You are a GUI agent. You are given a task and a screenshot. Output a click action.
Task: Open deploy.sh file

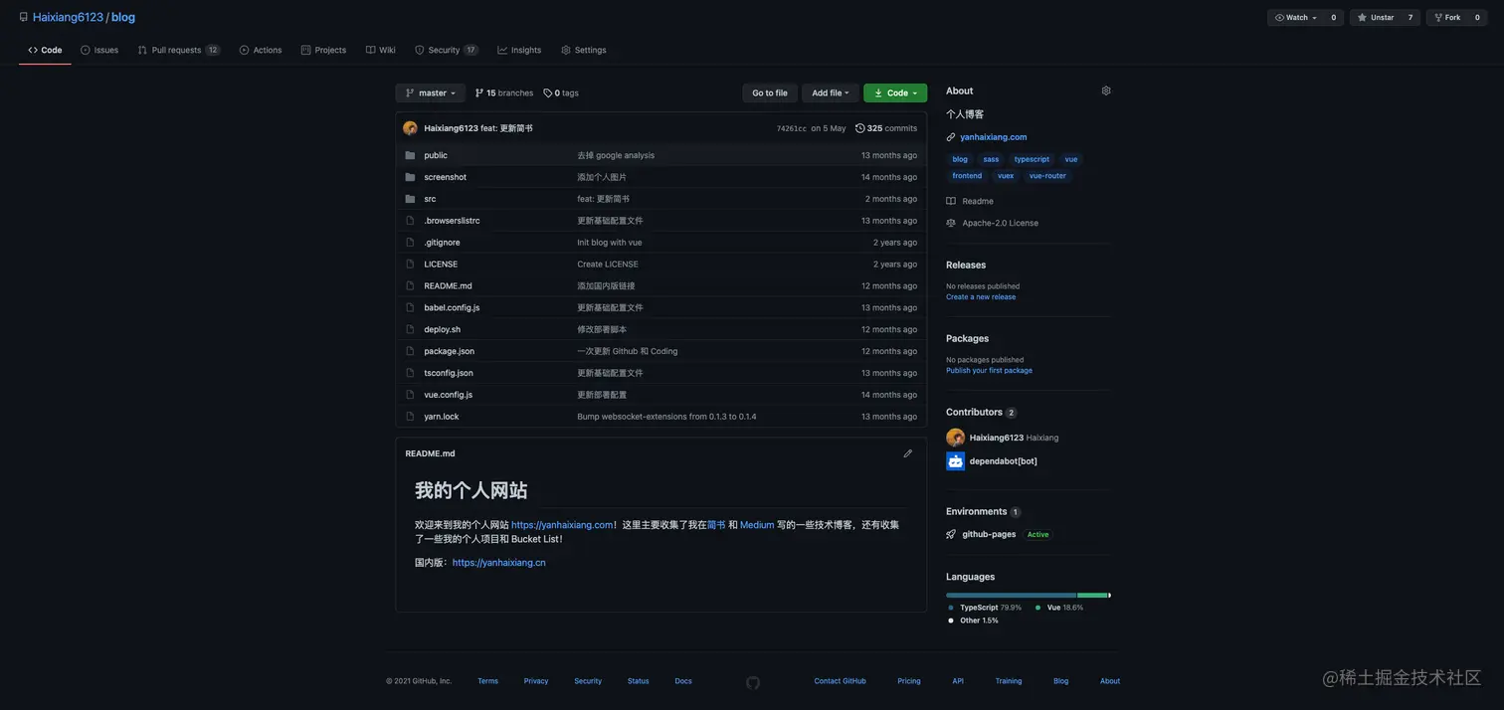(442, 329)
